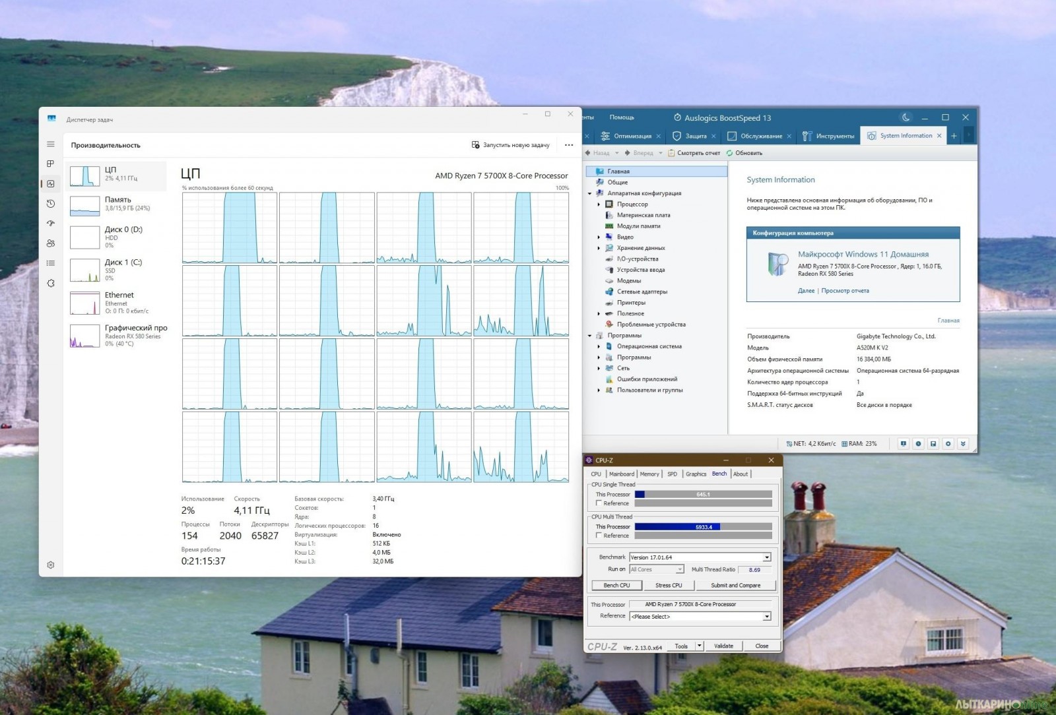Click the save disk icon in BoostSpeed status bar

(933, 444)
